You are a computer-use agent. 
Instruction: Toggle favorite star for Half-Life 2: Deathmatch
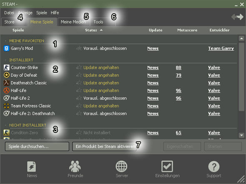[x=79, y=113]
